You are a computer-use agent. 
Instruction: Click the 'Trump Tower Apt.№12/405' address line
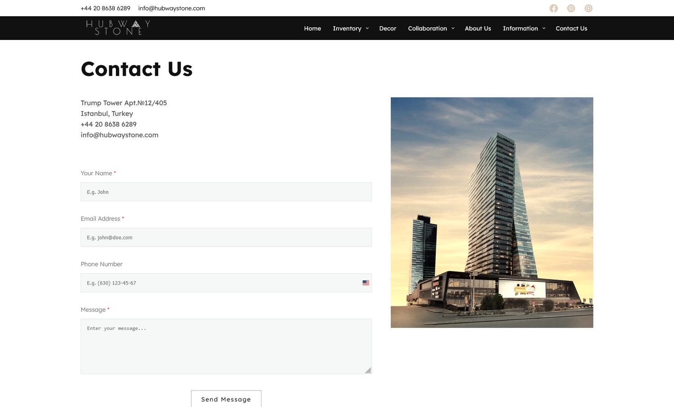(124, 103)
